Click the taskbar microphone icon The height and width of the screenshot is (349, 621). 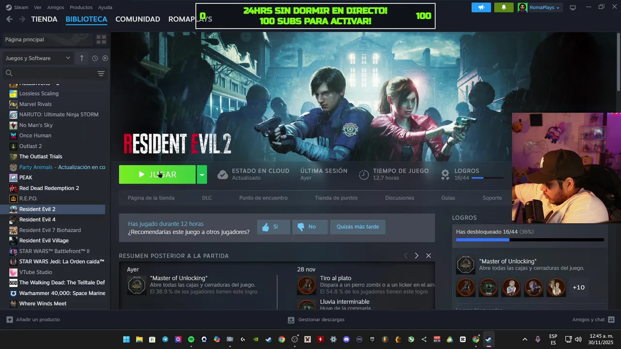pyautogui.click(x=538, y=339)
